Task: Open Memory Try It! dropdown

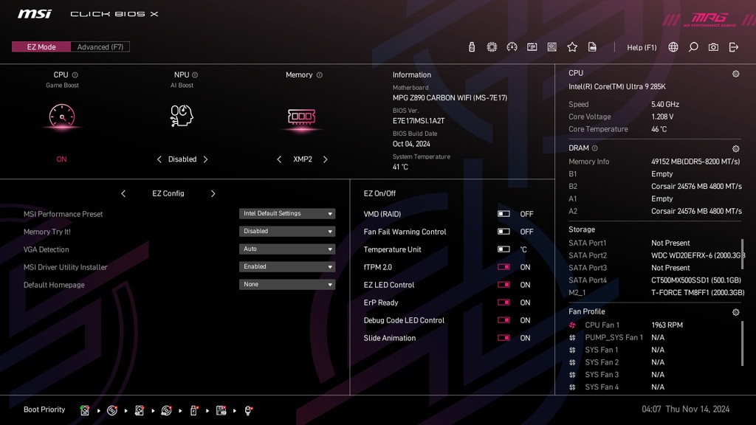Action: (x=287, y=231)
